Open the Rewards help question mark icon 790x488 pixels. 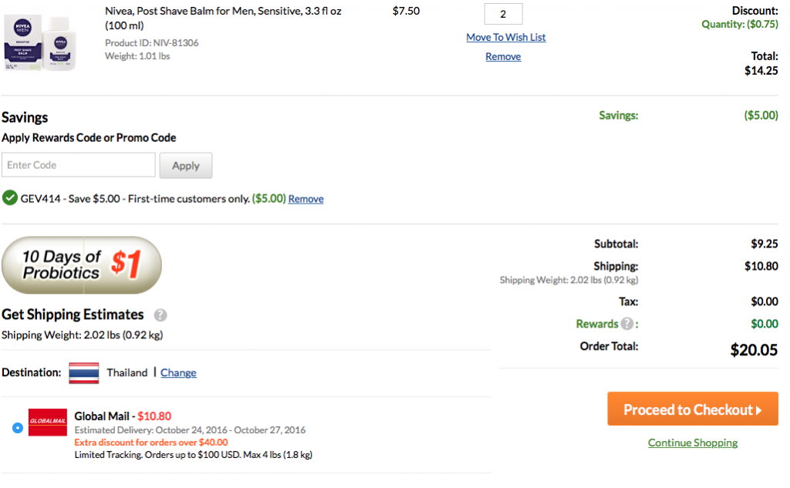[x=626, y=324]
